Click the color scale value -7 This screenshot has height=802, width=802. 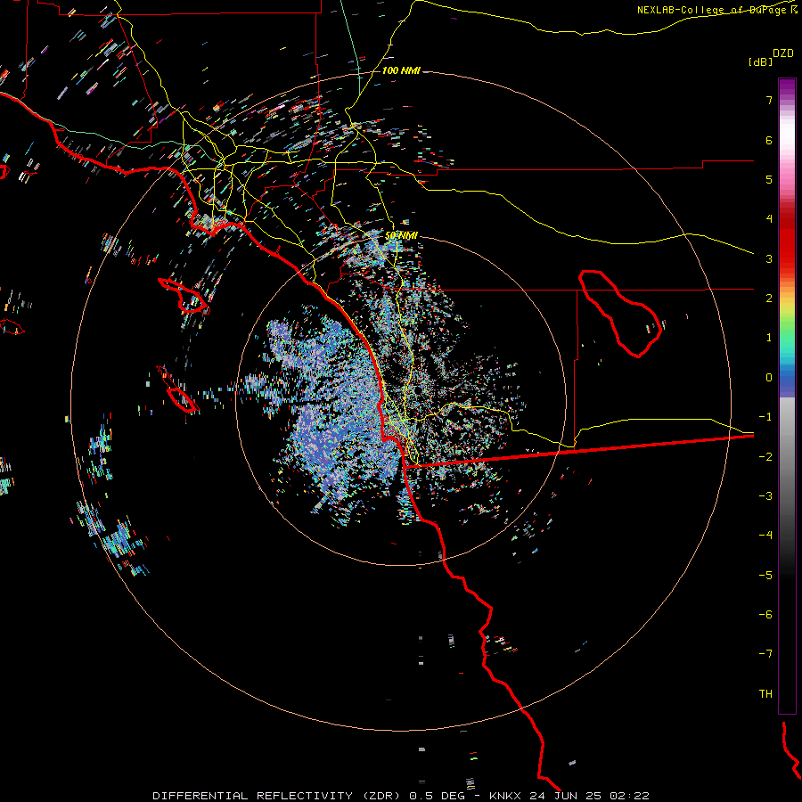pyautogui.click(x=765, y=654)
